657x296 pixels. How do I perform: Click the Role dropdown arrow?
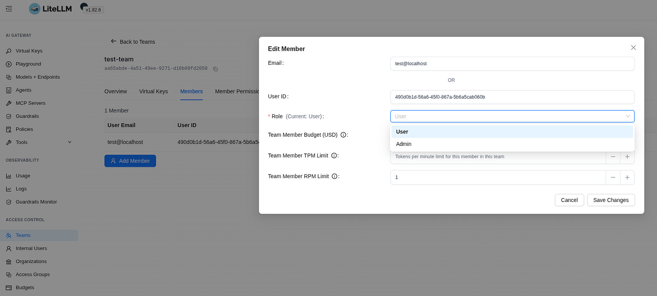[628, 116]
